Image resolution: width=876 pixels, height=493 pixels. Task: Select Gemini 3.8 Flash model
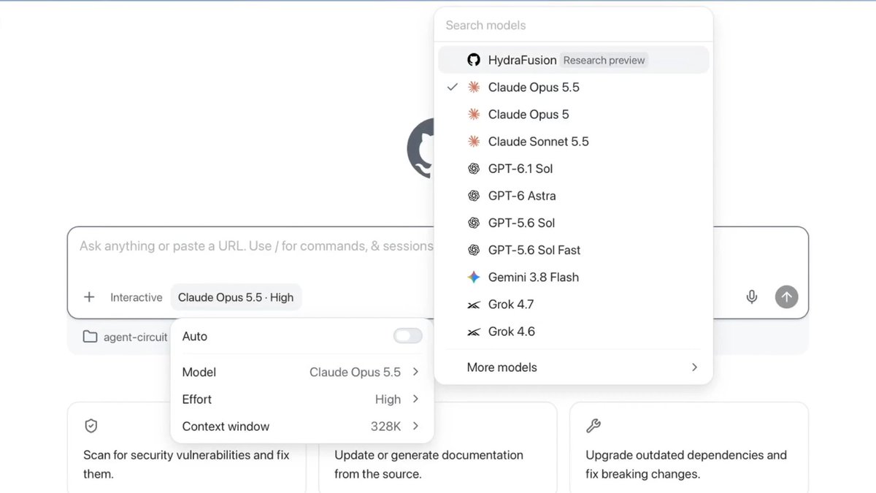coord(574,277)
